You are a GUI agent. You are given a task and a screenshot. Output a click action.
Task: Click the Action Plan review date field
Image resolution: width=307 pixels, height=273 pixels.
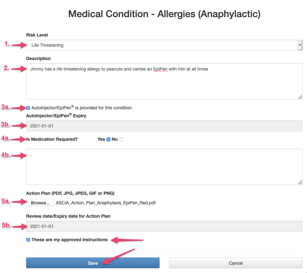(x=164, y=226)
